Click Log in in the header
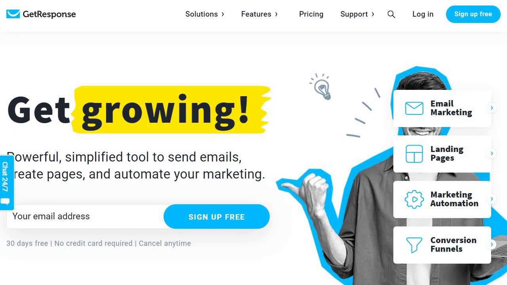 pyautogui.click(x=423, y=14)
